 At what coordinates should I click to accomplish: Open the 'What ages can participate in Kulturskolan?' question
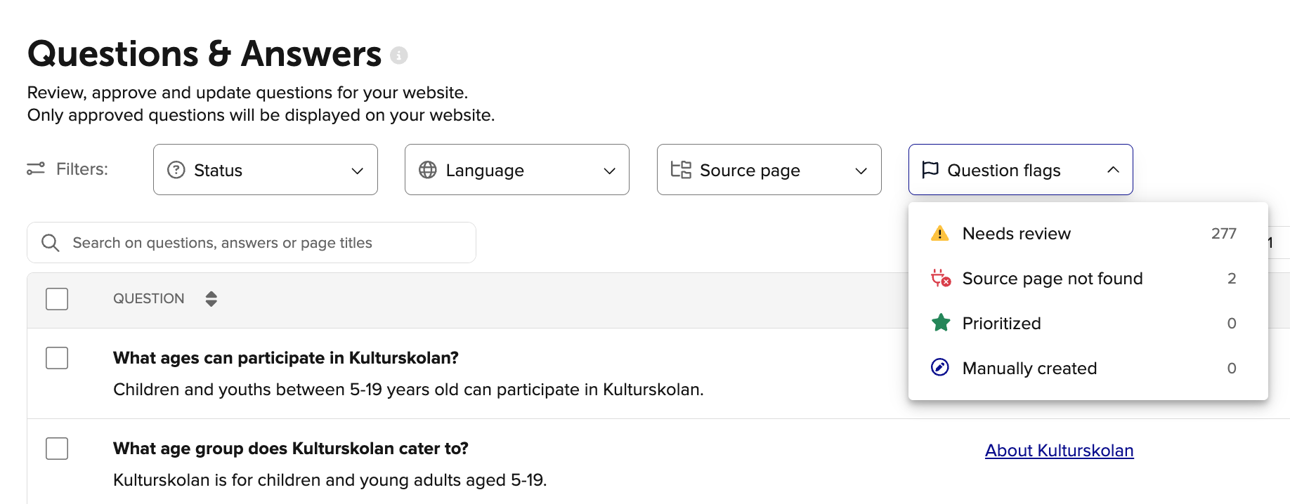[285, 358]
